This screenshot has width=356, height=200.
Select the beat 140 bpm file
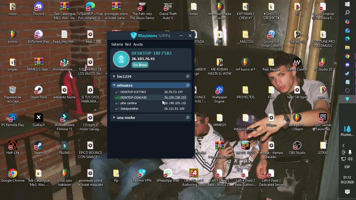297,92
